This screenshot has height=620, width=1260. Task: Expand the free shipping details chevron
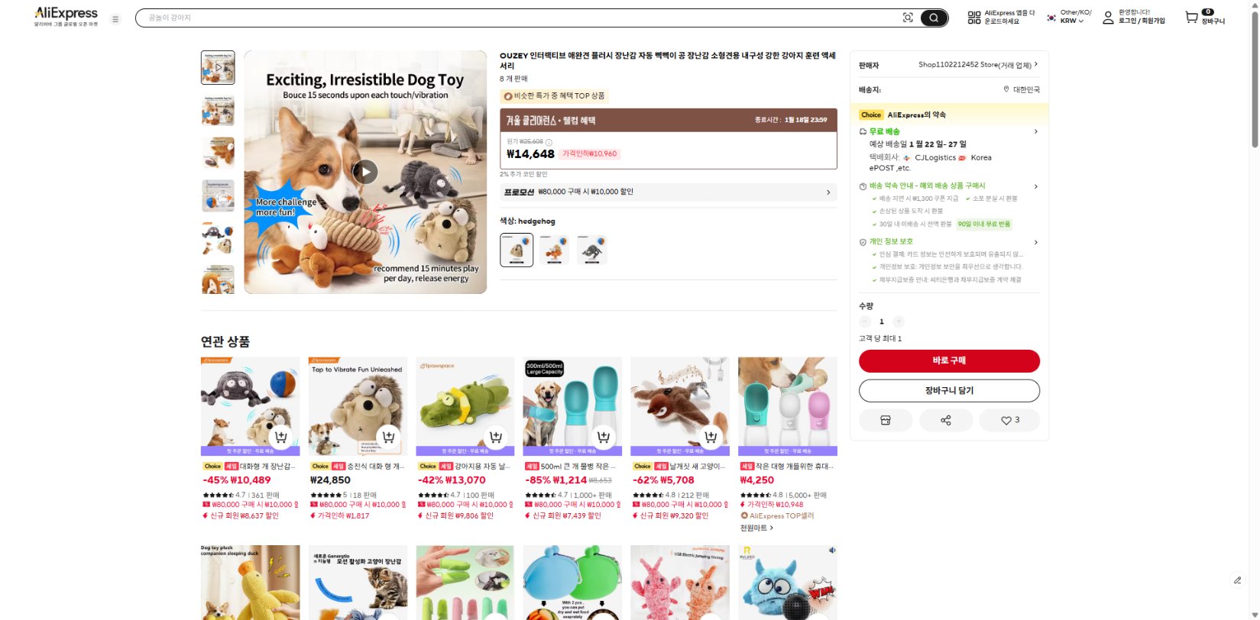pyautogui.click(x=1035, y=131)
